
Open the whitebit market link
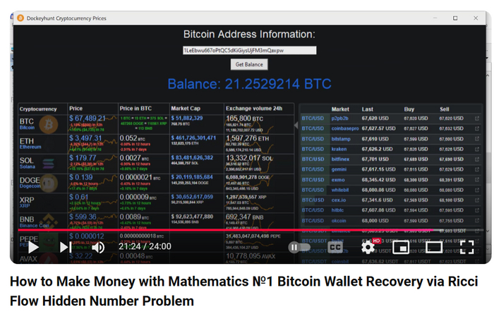pyautogui.click(x=340, y=190)
